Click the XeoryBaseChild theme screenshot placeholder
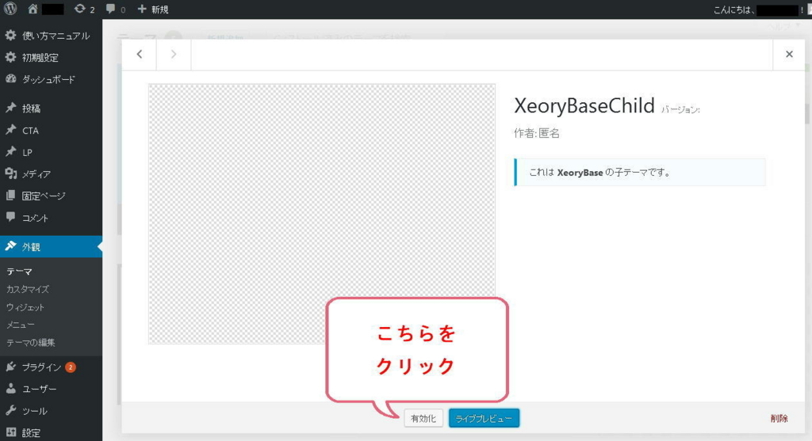 click(322, 214)
